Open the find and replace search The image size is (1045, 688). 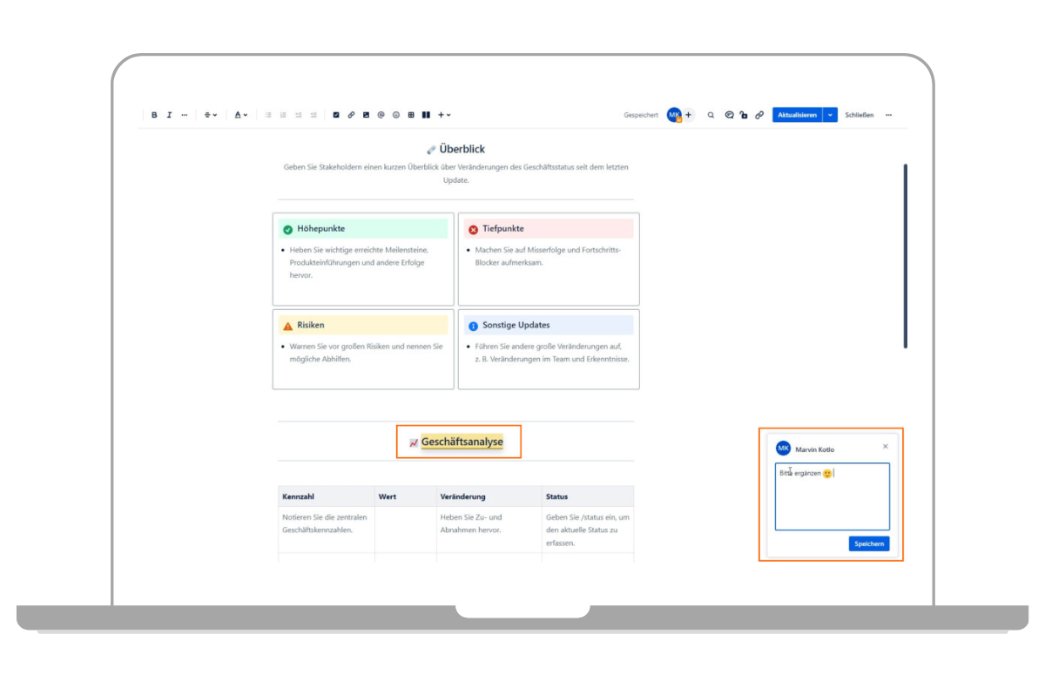(x=711, y=115)
